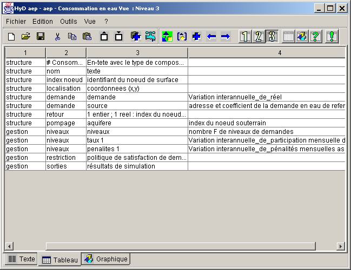
Task: Select 'résultats de simulation' cell
Action: pyautogui.click(x=137, y=166)
